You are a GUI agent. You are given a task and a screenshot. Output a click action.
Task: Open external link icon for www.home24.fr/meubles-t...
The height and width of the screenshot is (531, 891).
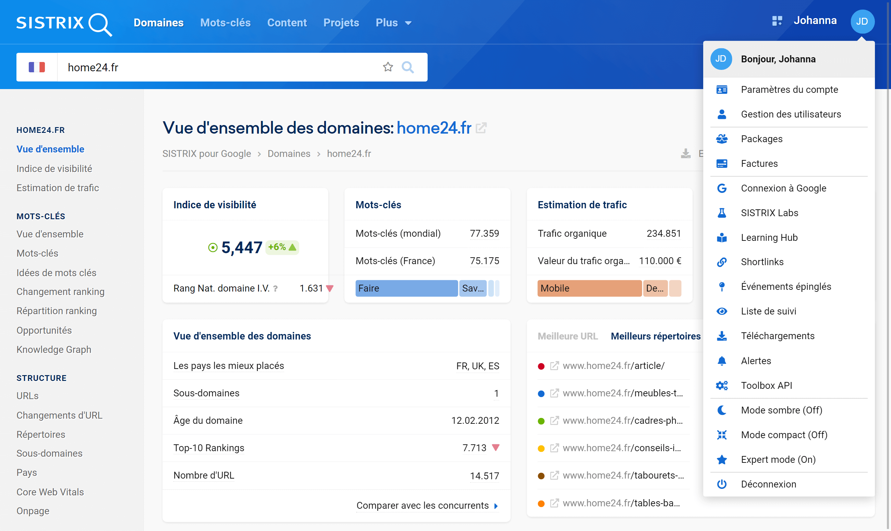click(554, 393)
